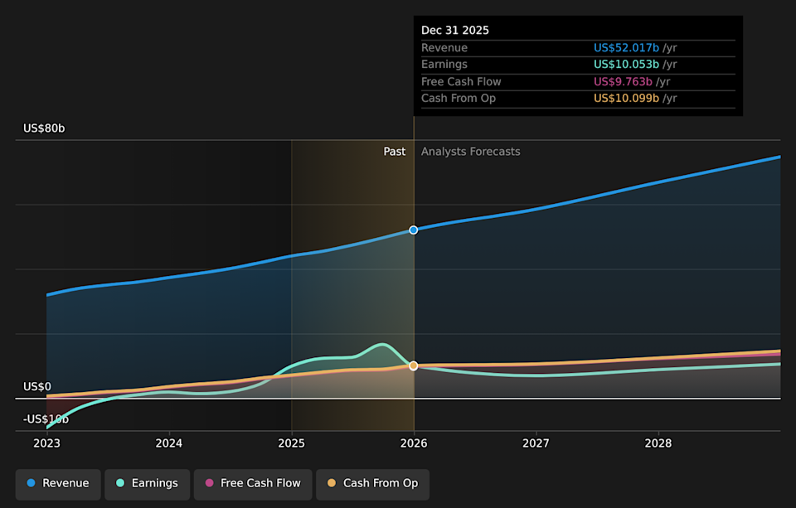Click the Cash From Op marker at 2026
The height and width of the screenshot is (508, 796).
(414, 365)
